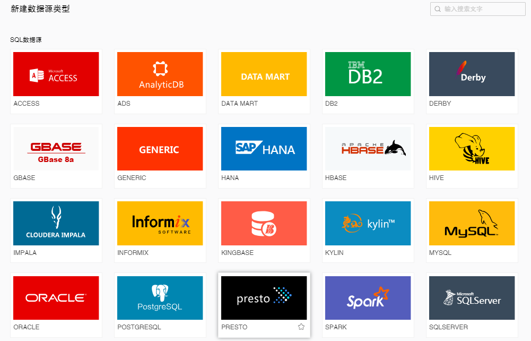Viewport: 531px width, 341px height.
Task: Click the magnifier icon in search field
Action: 438,9
